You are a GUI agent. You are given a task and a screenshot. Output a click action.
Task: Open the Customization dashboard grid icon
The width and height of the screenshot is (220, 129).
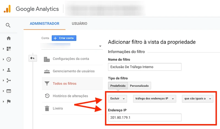[x=9, y=49]
